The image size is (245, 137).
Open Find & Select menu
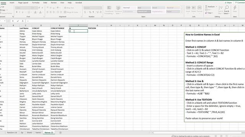[x=227, y=10]
